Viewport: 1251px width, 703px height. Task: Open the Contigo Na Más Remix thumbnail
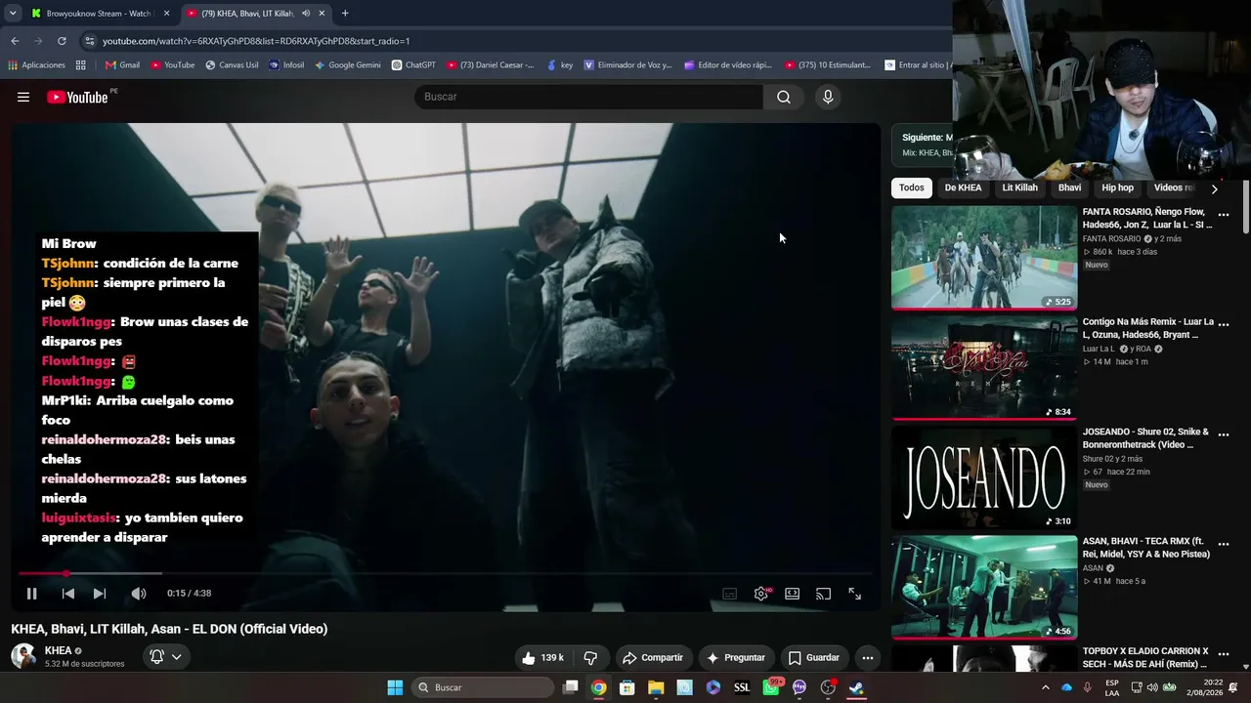pos(984,367)
